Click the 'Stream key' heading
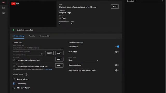166x93 pixels. point(17,43)
